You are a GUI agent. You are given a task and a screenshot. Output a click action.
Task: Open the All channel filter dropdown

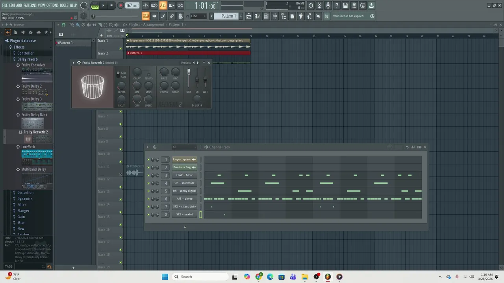tap(183, 147)
